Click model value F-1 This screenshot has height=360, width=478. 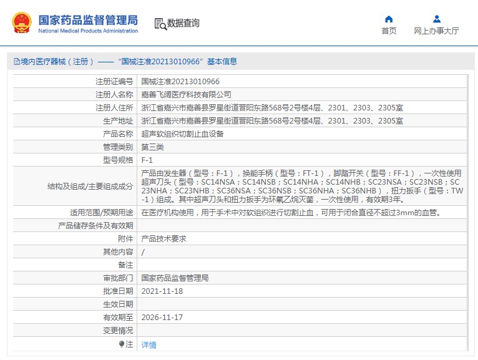click(147, 160)
